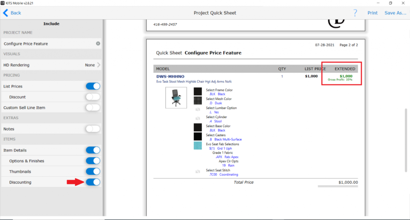This screenshot has width=410, height=220.
Task: Turn on the Notes toggle
Action: point(93,129)
